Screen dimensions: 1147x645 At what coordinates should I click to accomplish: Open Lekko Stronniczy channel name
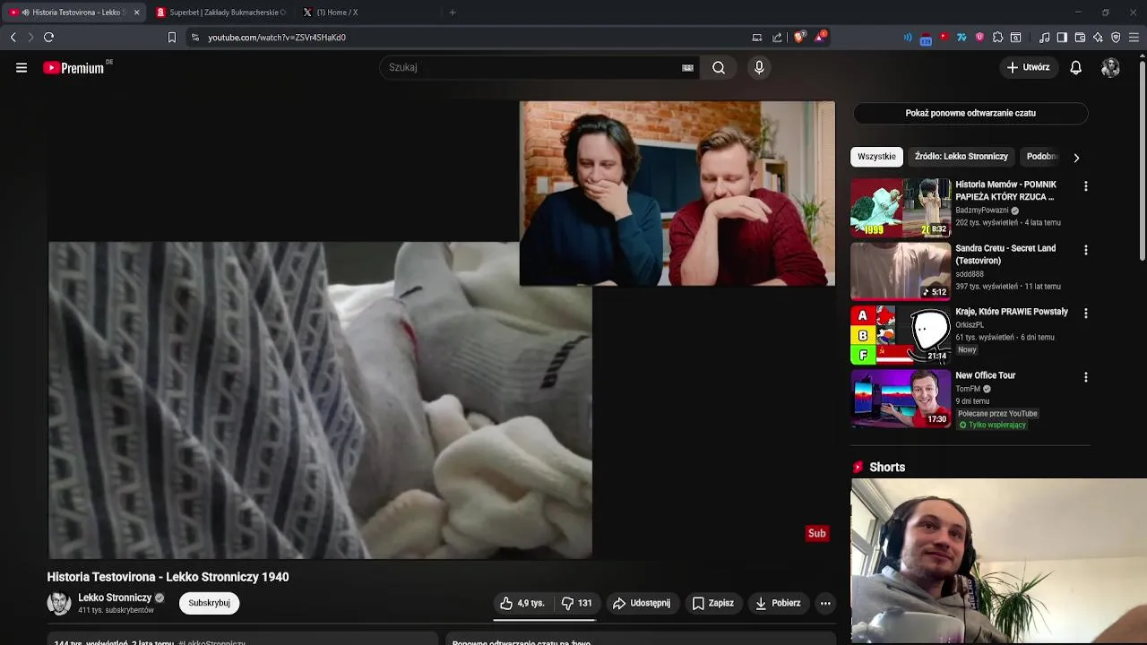coord(115,598)
